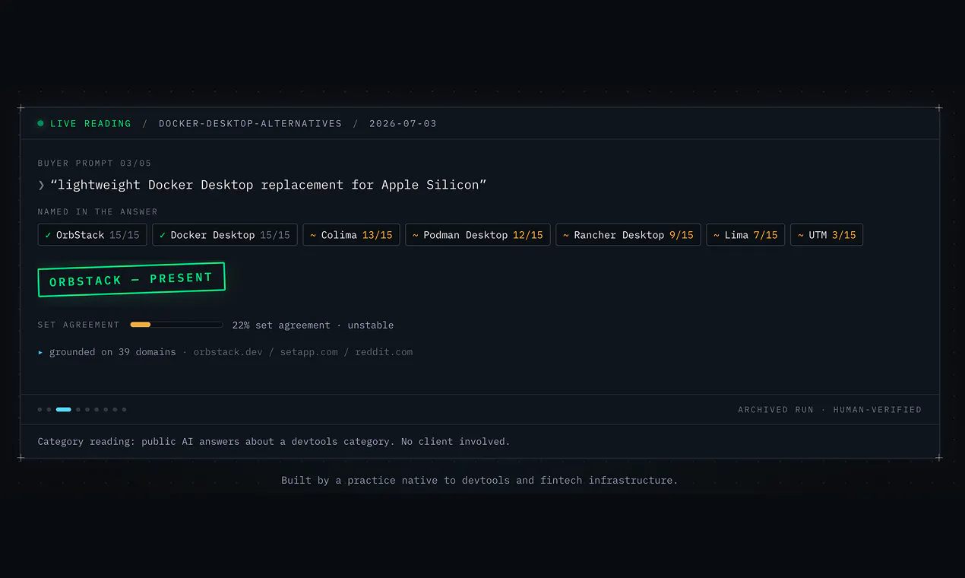This screenshot has width=965, height=578.
Task: Open the setapp.com source link
Action: point(308,352)
